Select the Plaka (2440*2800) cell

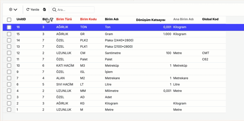[119, 40]
